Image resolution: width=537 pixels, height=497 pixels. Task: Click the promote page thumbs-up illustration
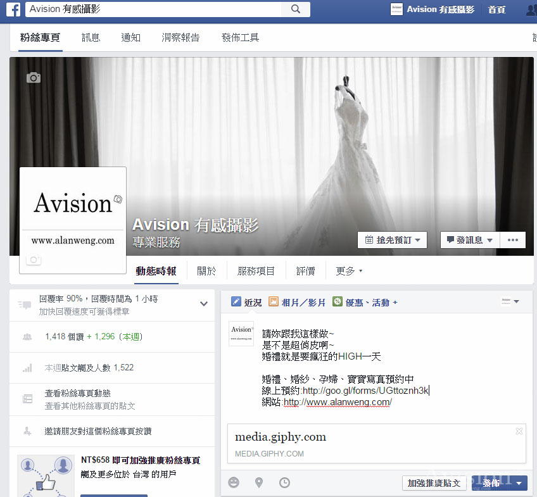pyautogui.click(x=46, y=475)
